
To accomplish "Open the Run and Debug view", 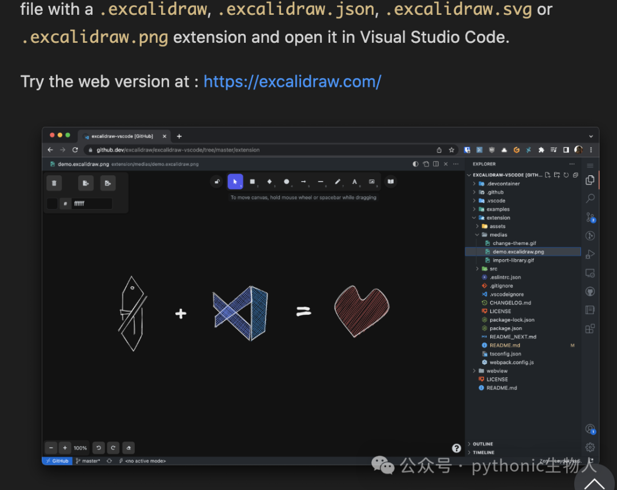I will [590, 255].
